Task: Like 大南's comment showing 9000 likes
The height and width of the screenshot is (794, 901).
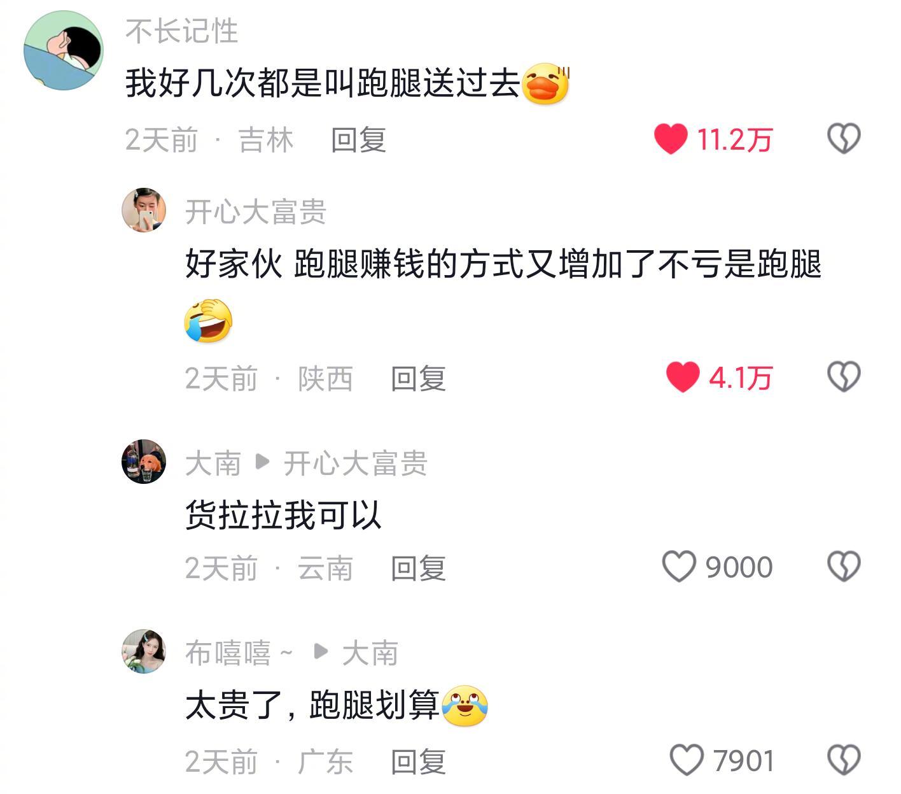Action: (x=679, y=567)
